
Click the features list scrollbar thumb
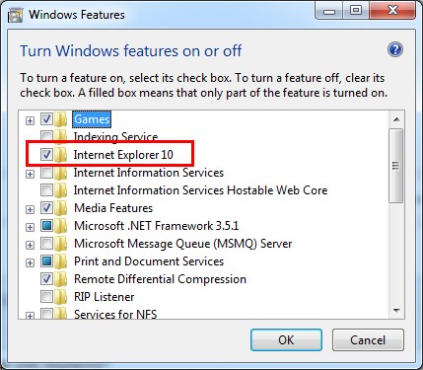pos(396,166)
